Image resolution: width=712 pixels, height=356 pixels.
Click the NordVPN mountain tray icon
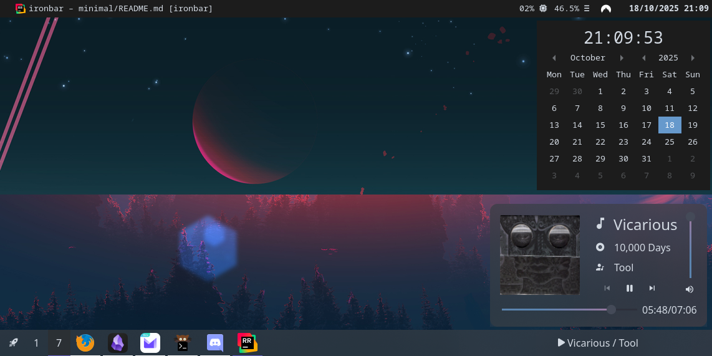coord(606,9)
